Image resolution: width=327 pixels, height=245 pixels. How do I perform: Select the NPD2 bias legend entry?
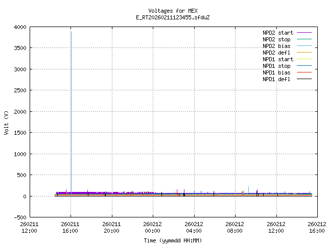pyautogui.click(x=277, y=46)
